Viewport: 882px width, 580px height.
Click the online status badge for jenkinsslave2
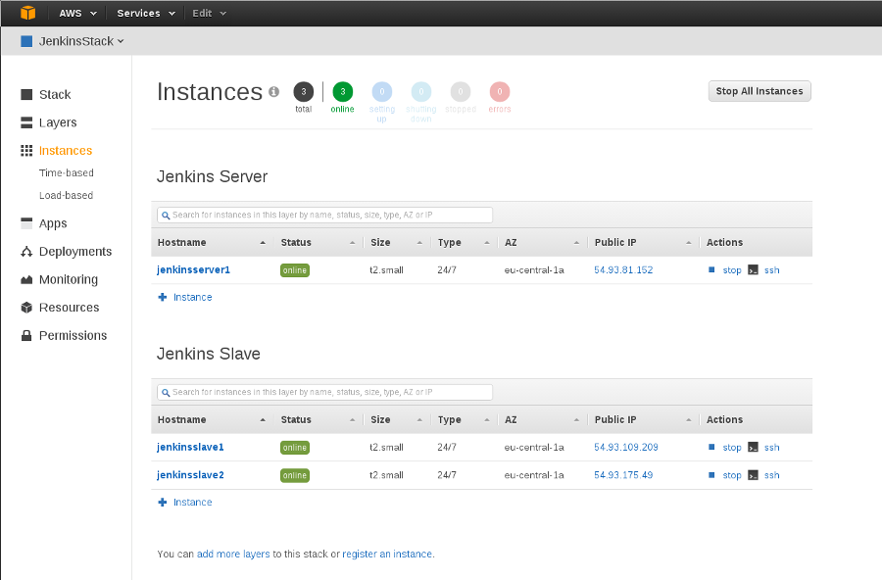pos(295,476)
